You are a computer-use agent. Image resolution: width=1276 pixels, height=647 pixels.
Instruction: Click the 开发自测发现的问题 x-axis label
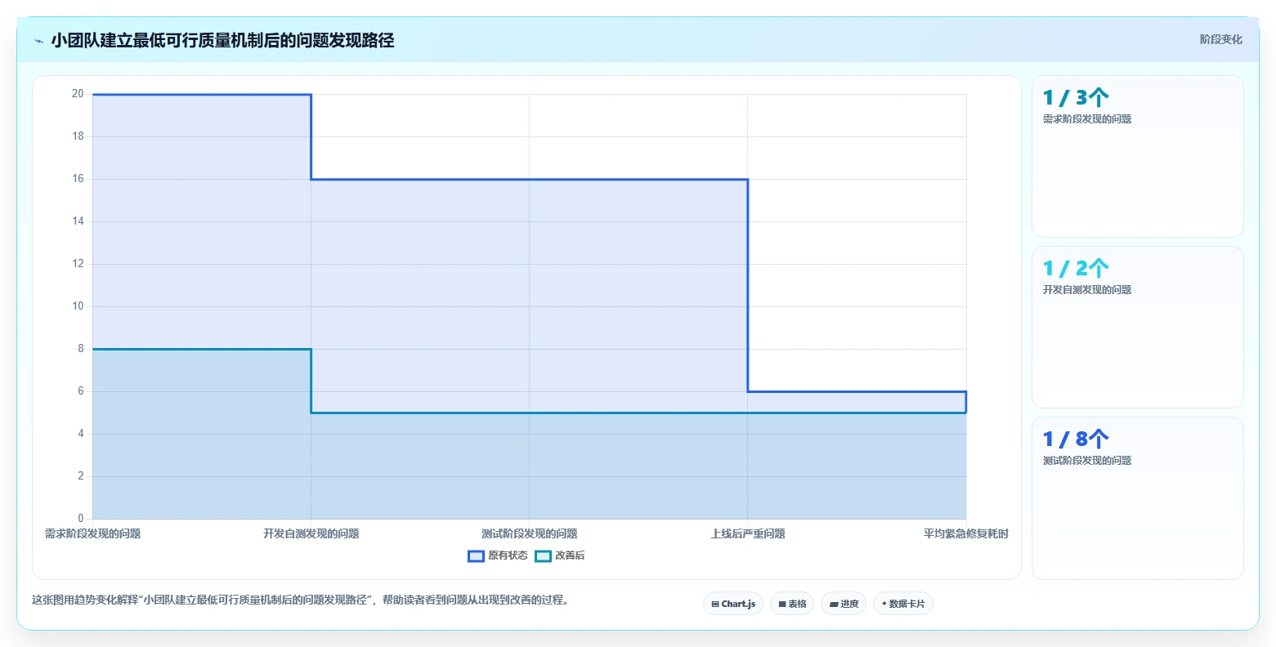(311, 534)
